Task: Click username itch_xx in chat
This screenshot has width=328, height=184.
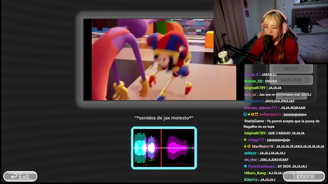Action: 250,95
